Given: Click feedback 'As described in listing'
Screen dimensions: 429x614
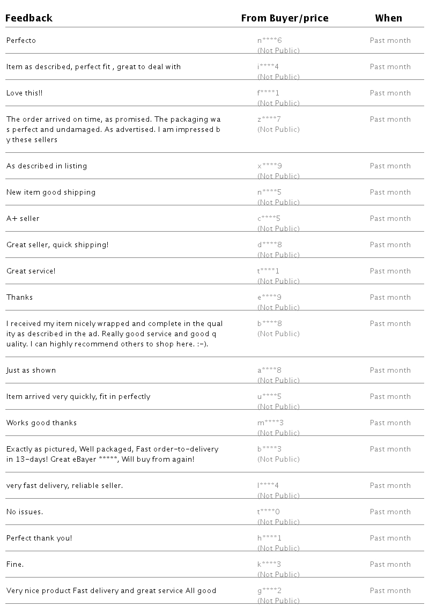Looking at the screenshot, I should 47,166.
